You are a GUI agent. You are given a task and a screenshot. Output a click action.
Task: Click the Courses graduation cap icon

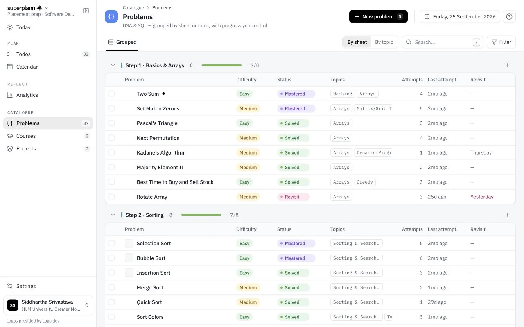10,136
